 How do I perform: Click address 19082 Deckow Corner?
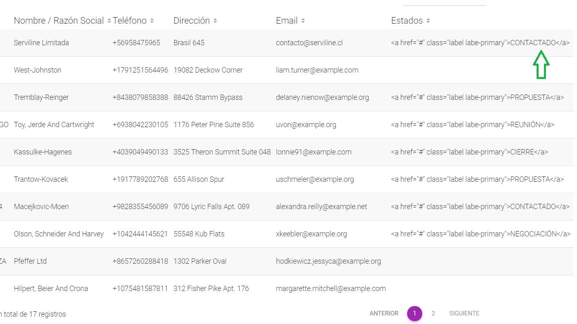tap(208, 70)
